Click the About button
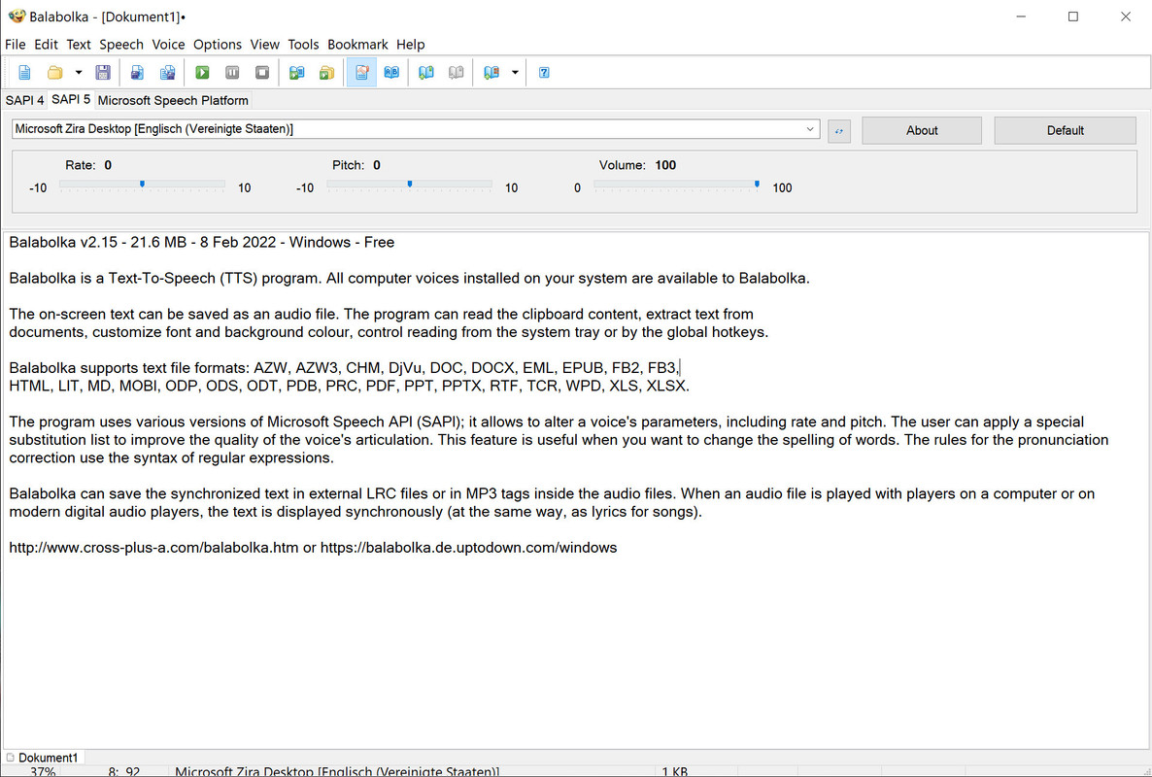Viewport: 1152px width, 777px height. 921,130
